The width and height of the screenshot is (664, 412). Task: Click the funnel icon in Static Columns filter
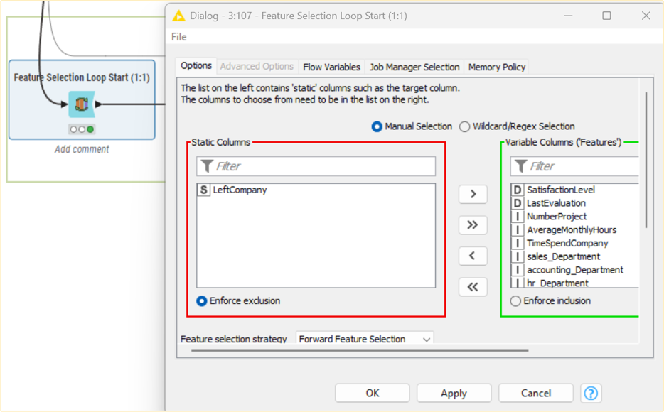pyautogui.click(x=207, y=166)
